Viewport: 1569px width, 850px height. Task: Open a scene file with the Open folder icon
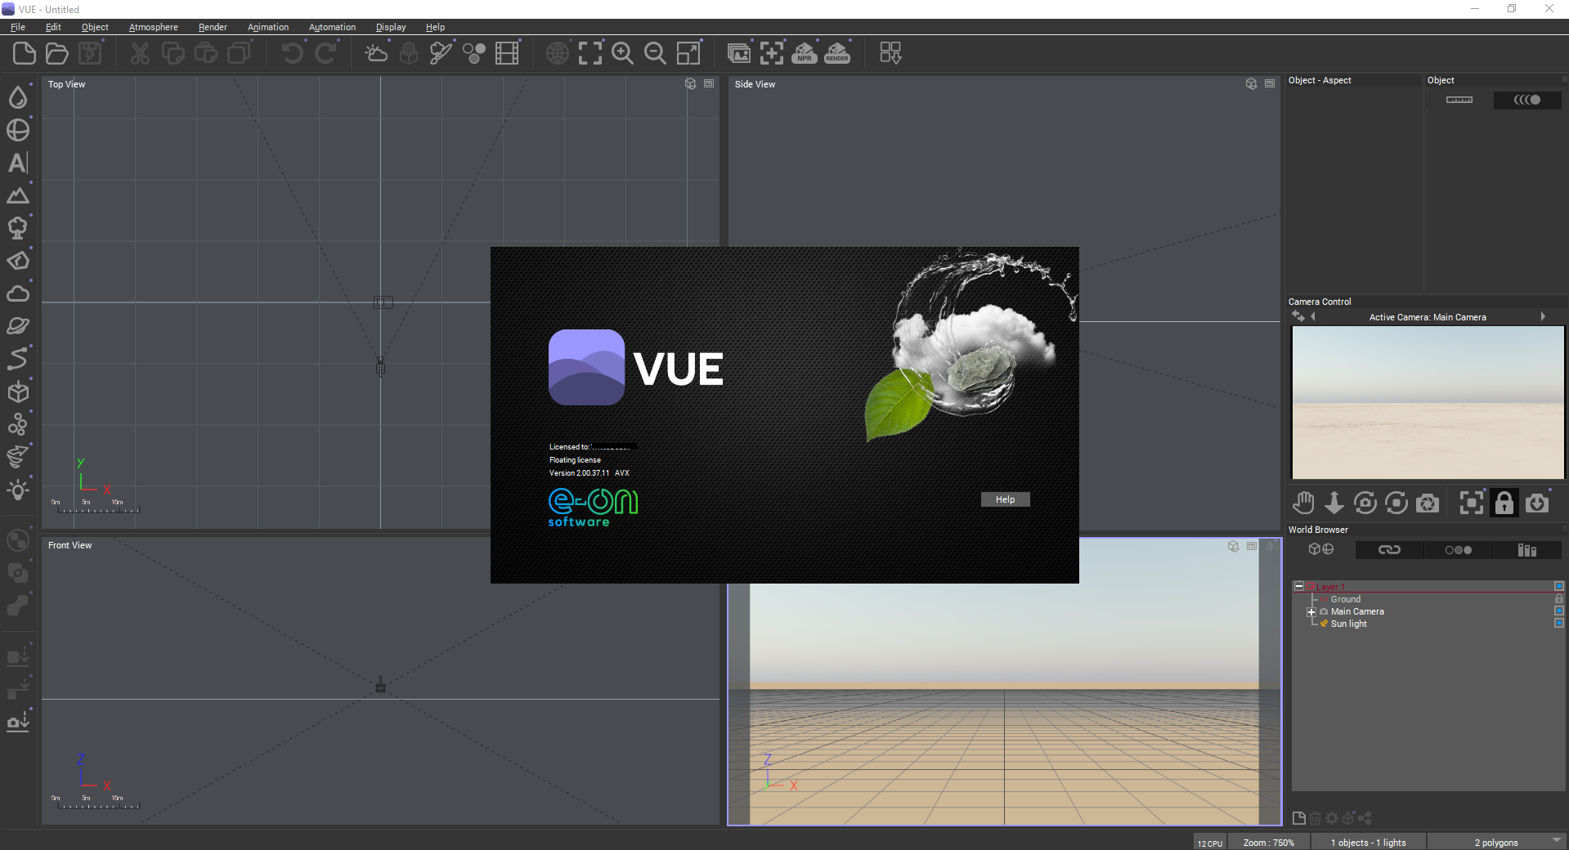[57, 54]
